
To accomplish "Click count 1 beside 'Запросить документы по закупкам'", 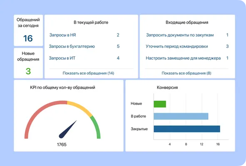I will [227, 35].
